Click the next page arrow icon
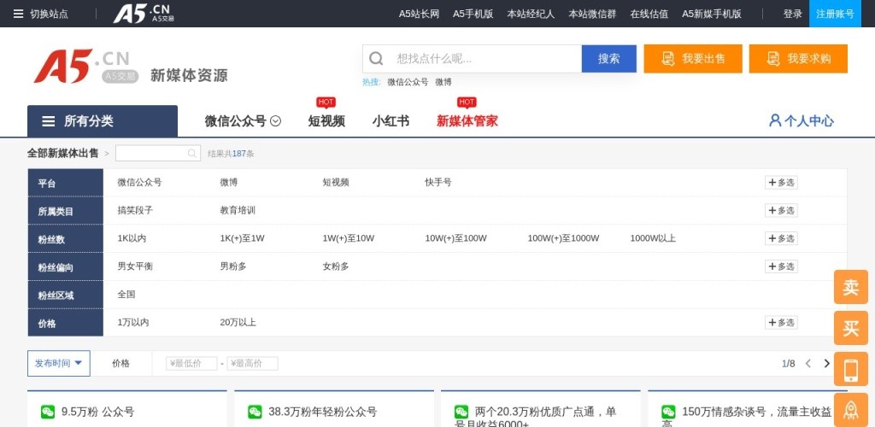875x427 pixels. pyautogui.click(x=826, y=364)
